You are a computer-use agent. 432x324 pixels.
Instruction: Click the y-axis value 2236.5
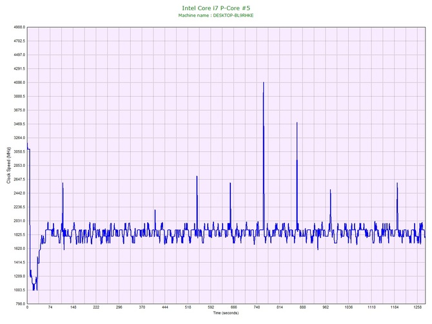coord(19,207)
